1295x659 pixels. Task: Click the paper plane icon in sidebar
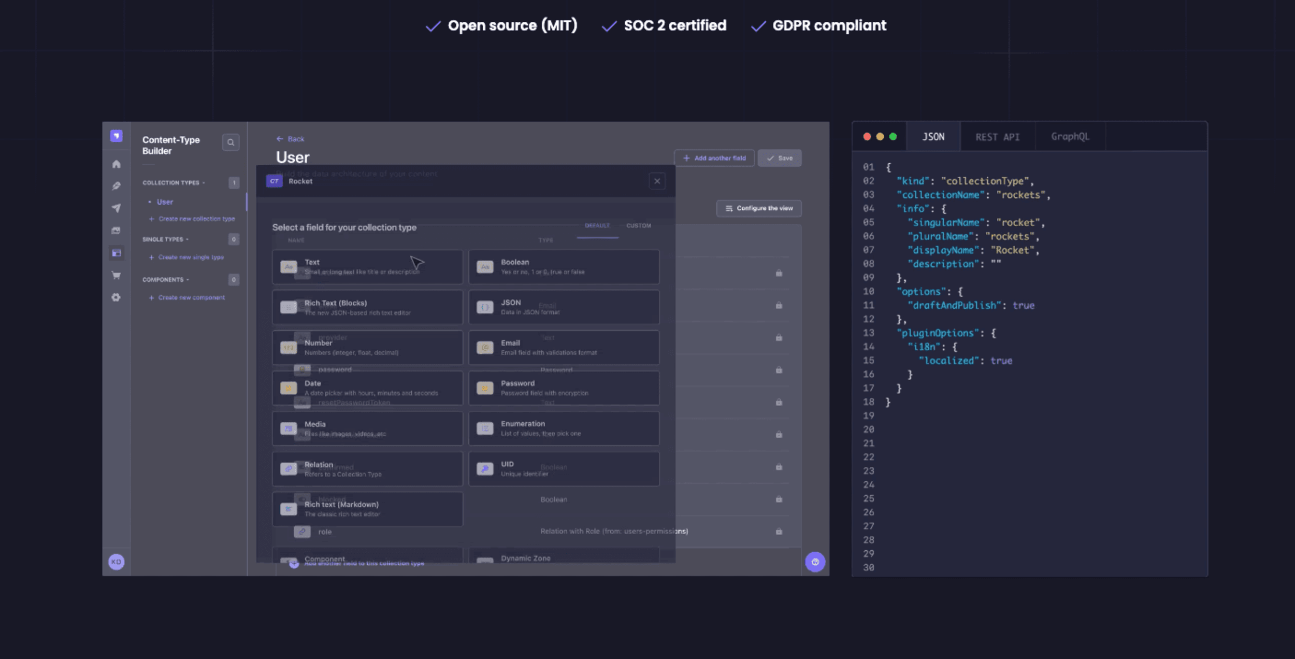117,208
